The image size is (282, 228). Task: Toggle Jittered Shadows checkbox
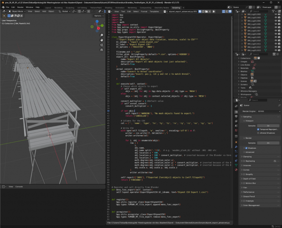click(x=258, y=133)
